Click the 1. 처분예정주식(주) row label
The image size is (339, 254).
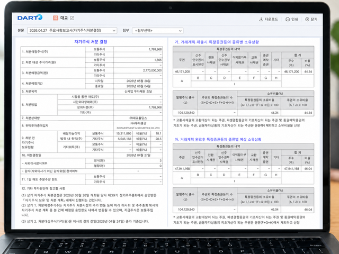34,51
